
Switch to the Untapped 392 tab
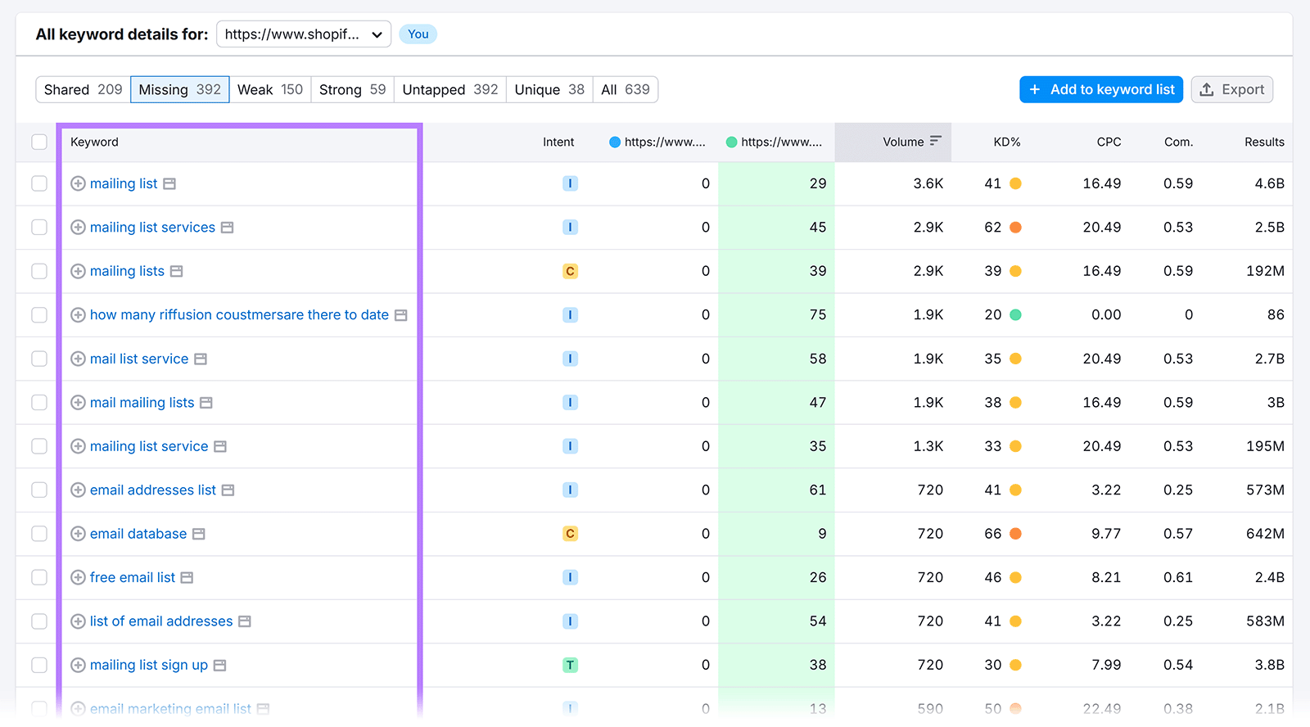[x=449, y=89]
